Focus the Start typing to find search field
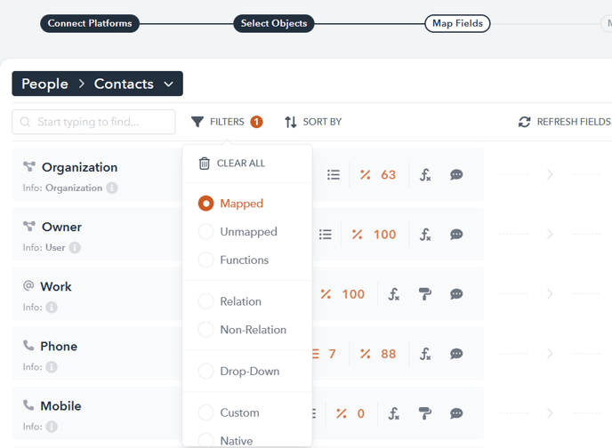The width and height of the screenshot is (612, 448). 93,122
